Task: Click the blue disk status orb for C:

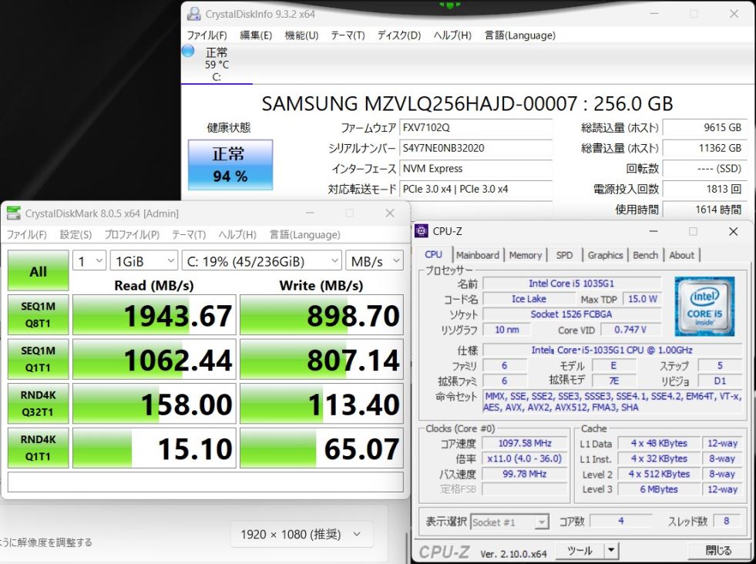Action: pyautogui.click(x=188, y=51)
